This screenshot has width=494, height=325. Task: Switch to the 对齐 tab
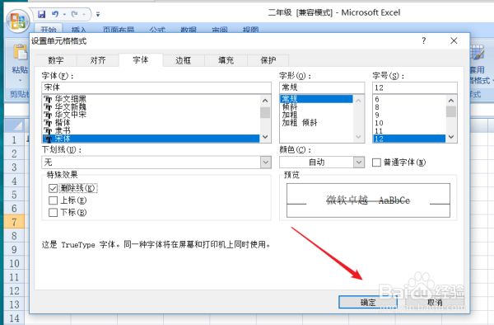point(98,60)
